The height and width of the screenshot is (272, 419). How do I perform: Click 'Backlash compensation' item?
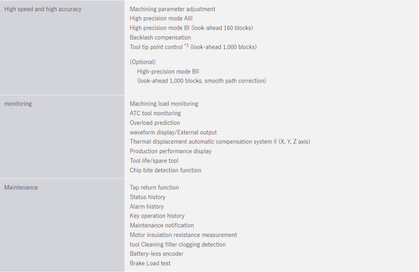160,38
